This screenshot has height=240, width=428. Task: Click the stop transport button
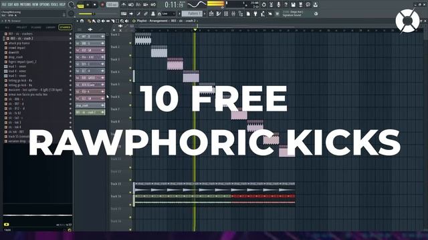(x=95, y=5)
